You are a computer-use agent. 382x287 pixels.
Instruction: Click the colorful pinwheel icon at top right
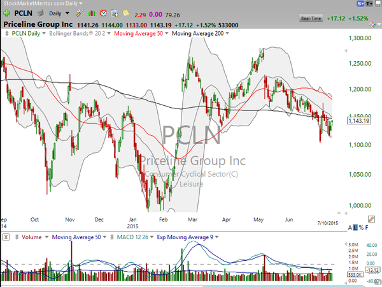click(x=372, y=24)
